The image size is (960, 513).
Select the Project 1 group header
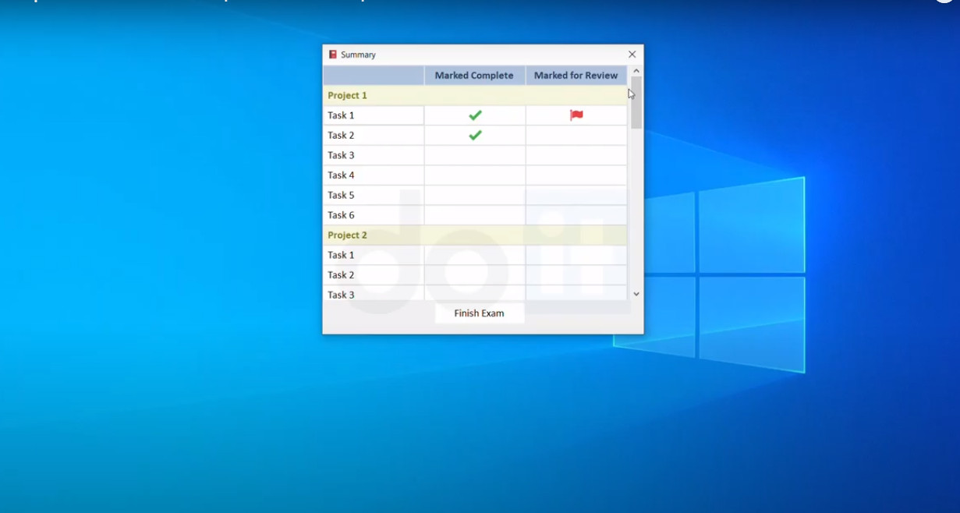coord(475,95)
